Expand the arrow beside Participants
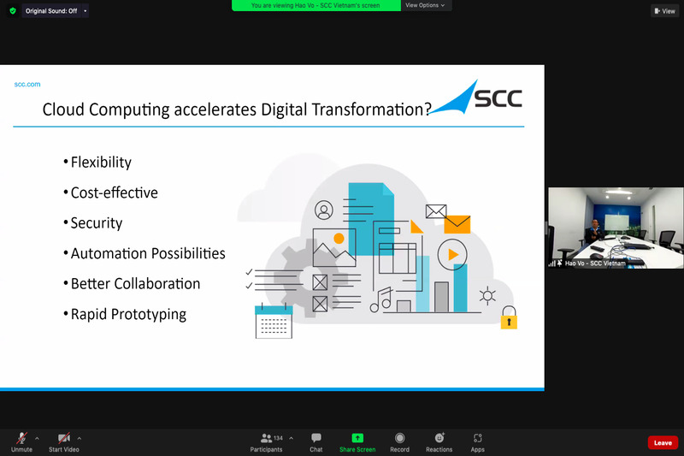The width and height of the screenshot is (684, 456). pyautogui.click(x=291, y=438)
